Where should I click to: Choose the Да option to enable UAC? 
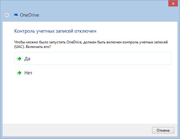coord(93,58)
